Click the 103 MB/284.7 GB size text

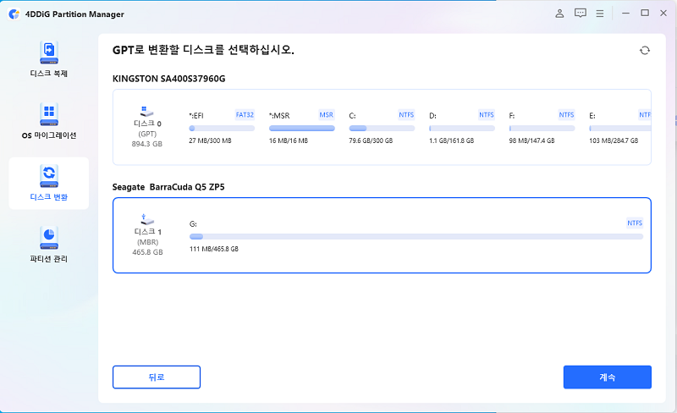[x=614, y=140]
